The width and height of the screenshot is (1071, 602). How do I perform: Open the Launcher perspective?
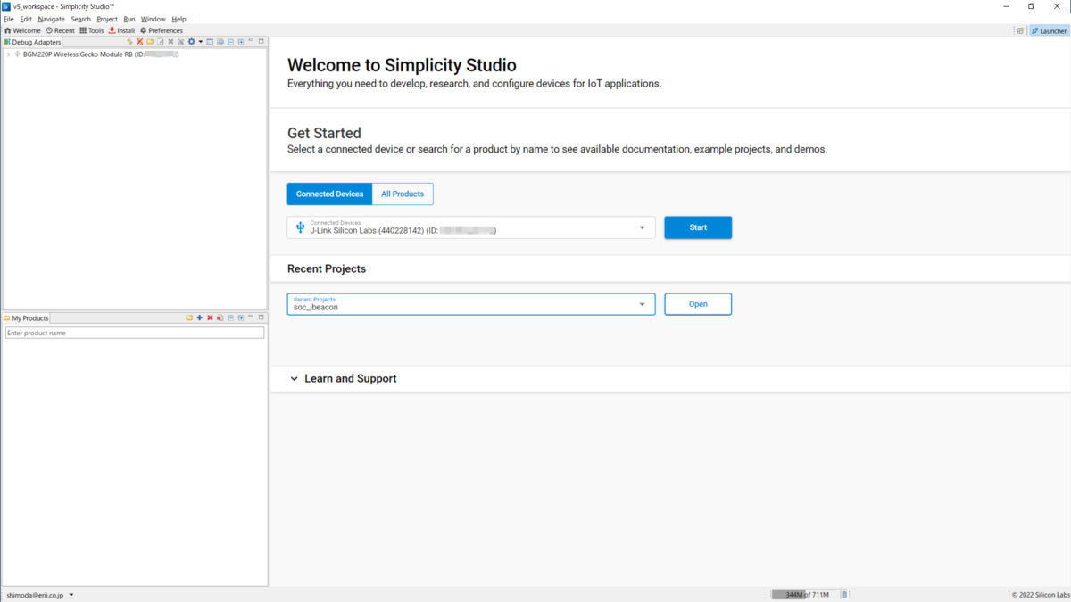point(1049,30)
